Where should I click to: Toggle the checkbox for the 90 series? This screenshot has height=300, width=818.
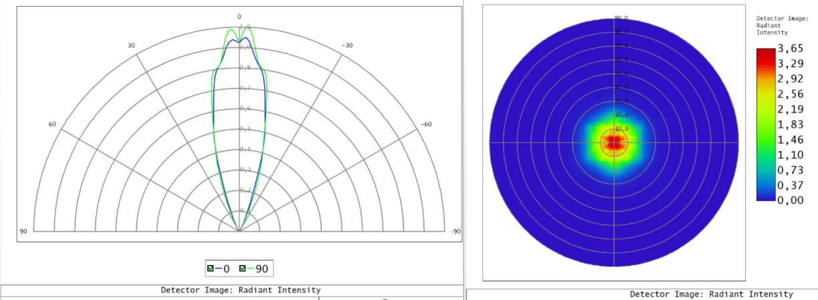coord(244,269)
